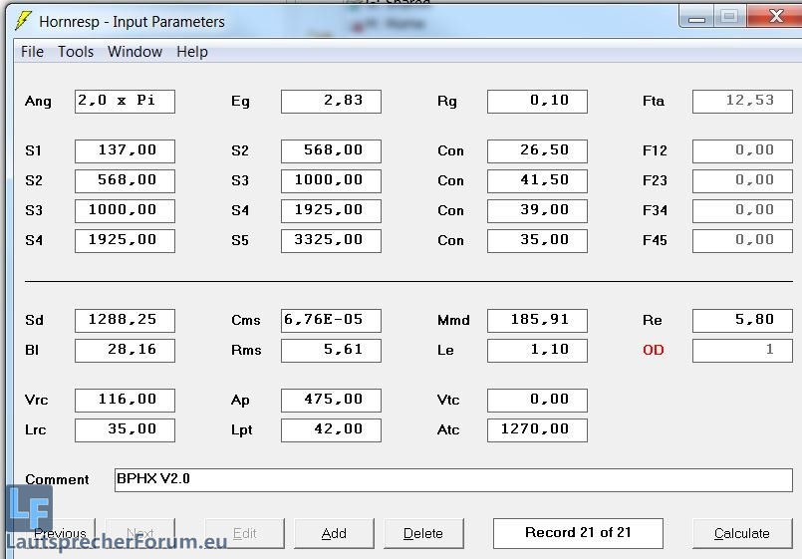Open the Help menu
Screen dimensions: 802x559
pos(192,52)
